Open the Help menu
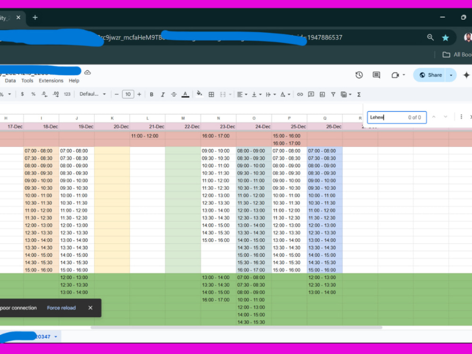 pyautogui.click(x=74, y=80)
